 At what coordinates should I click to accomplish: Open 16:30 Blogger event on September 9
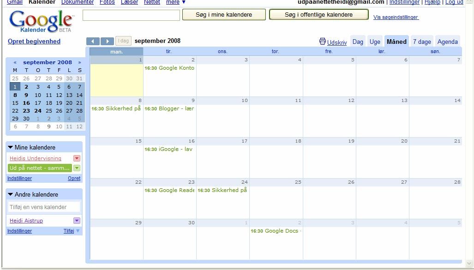coord(169,108)
